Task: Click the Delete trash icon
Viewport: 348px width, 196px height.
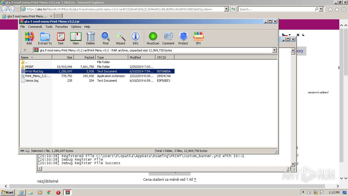Action: (x=91, y=38)
